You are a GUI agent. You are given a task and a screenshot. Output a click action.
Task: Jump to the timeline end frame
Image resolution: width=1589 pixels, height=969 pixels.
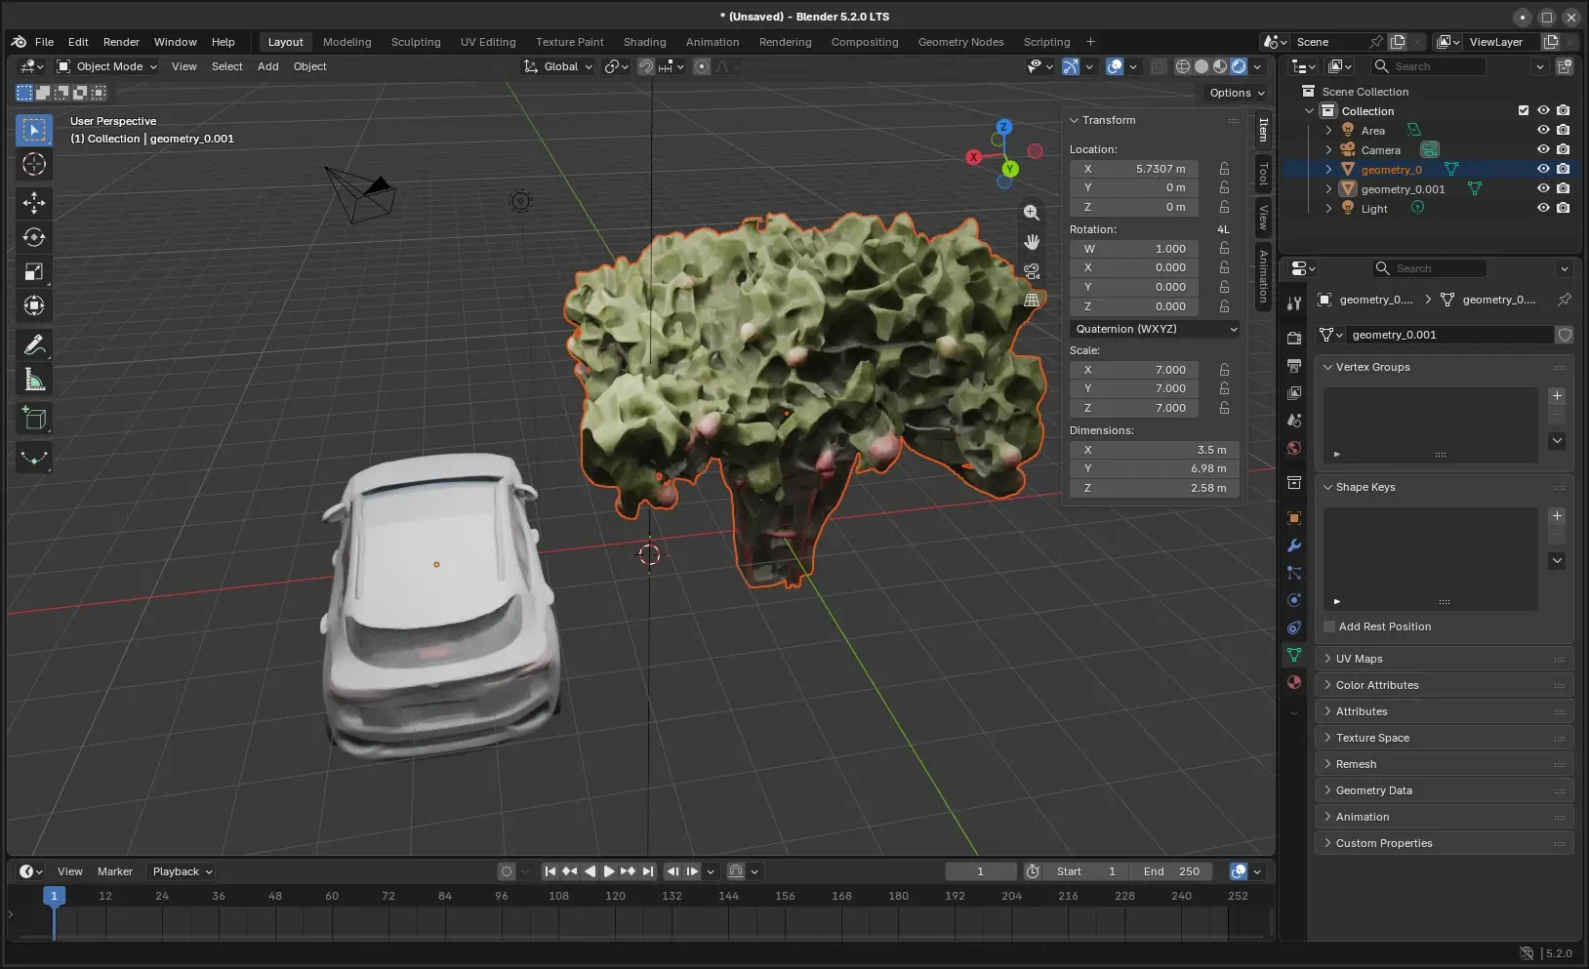pyautogui.click(x=648, y=871)
